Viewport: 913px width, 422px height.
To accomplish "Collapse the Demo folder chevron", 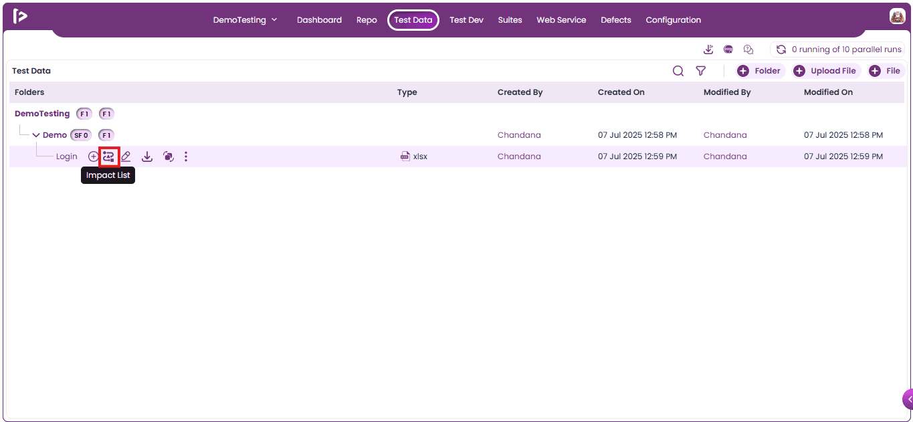I will click(36, 135).
